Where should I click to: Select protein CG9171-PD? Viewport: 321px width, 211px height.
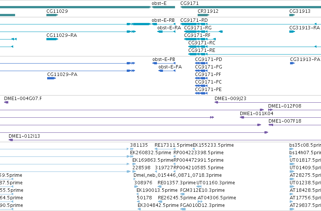201,63
